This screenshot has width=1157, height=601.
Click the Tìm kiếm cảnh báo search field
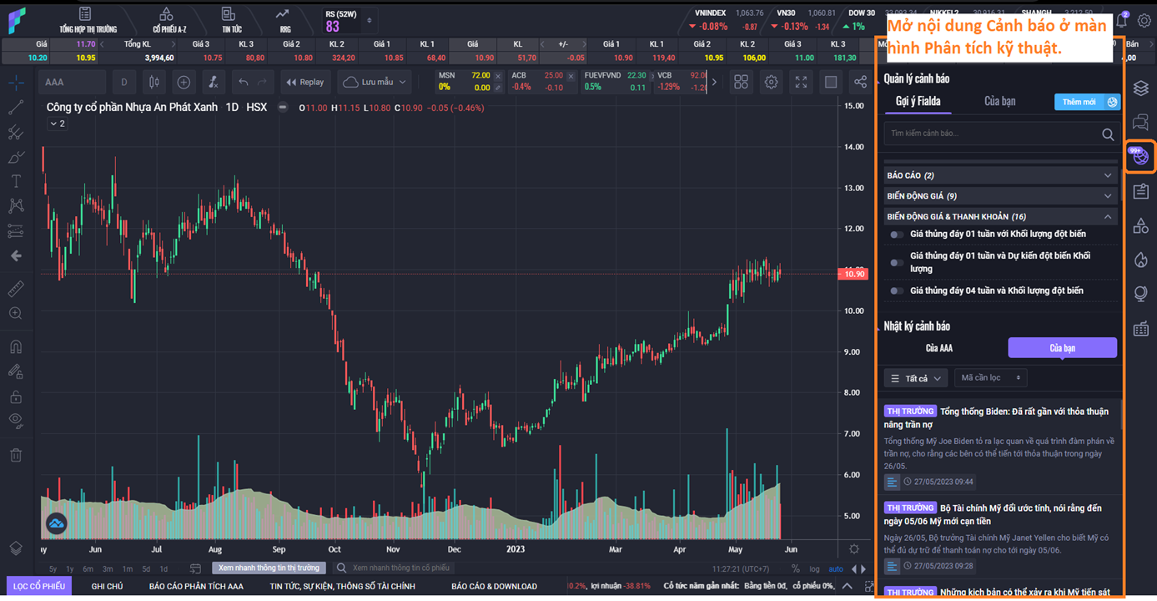(x=993, y=134)
